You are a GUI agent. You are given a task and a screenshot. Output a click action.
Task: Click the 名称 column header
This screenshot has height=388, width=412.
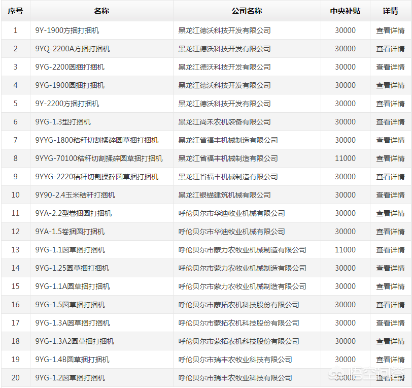pyautogui.click(x=101, y=11)
